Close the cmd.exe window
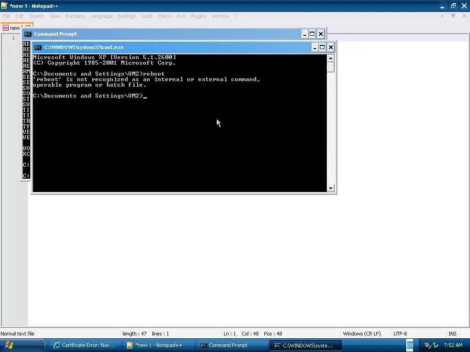Screen dimensions: 470x352 331,47
